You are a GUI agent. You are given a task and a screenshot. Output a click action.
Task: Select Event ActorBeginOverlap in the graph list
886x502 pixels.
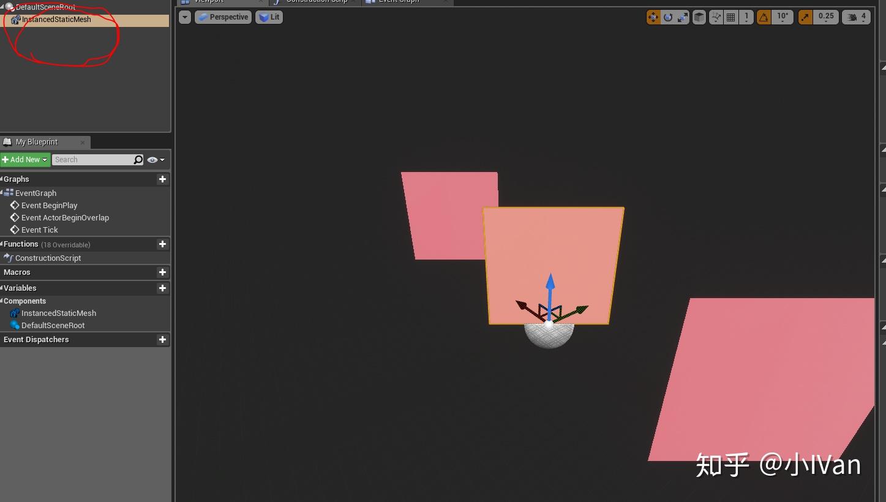(x=65, y=218)
